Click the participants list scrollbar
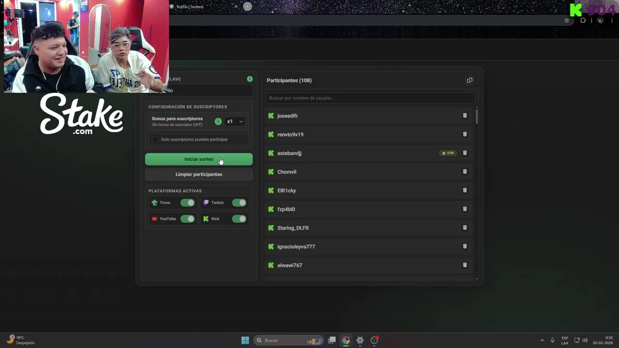The width and height of the screenshot is (619, 348). pos(477,116)
